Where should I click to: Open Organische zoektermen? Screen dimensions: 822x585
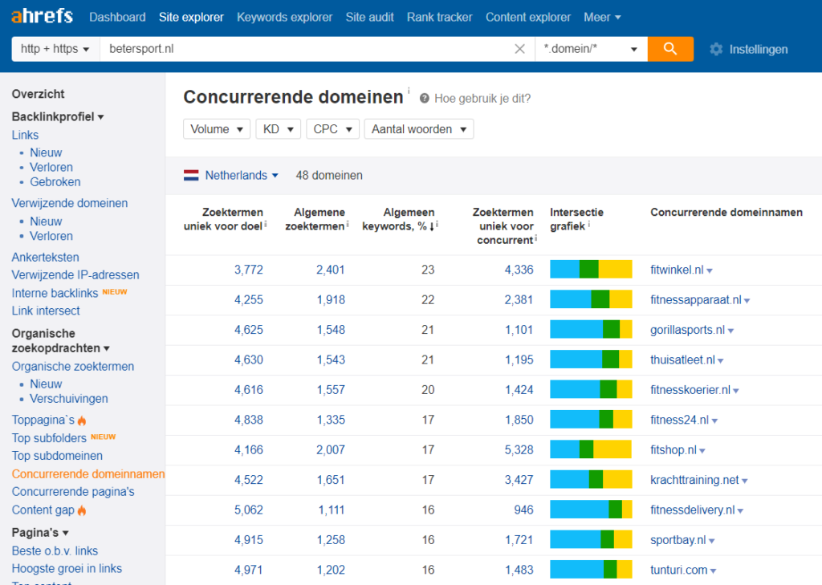73,367
